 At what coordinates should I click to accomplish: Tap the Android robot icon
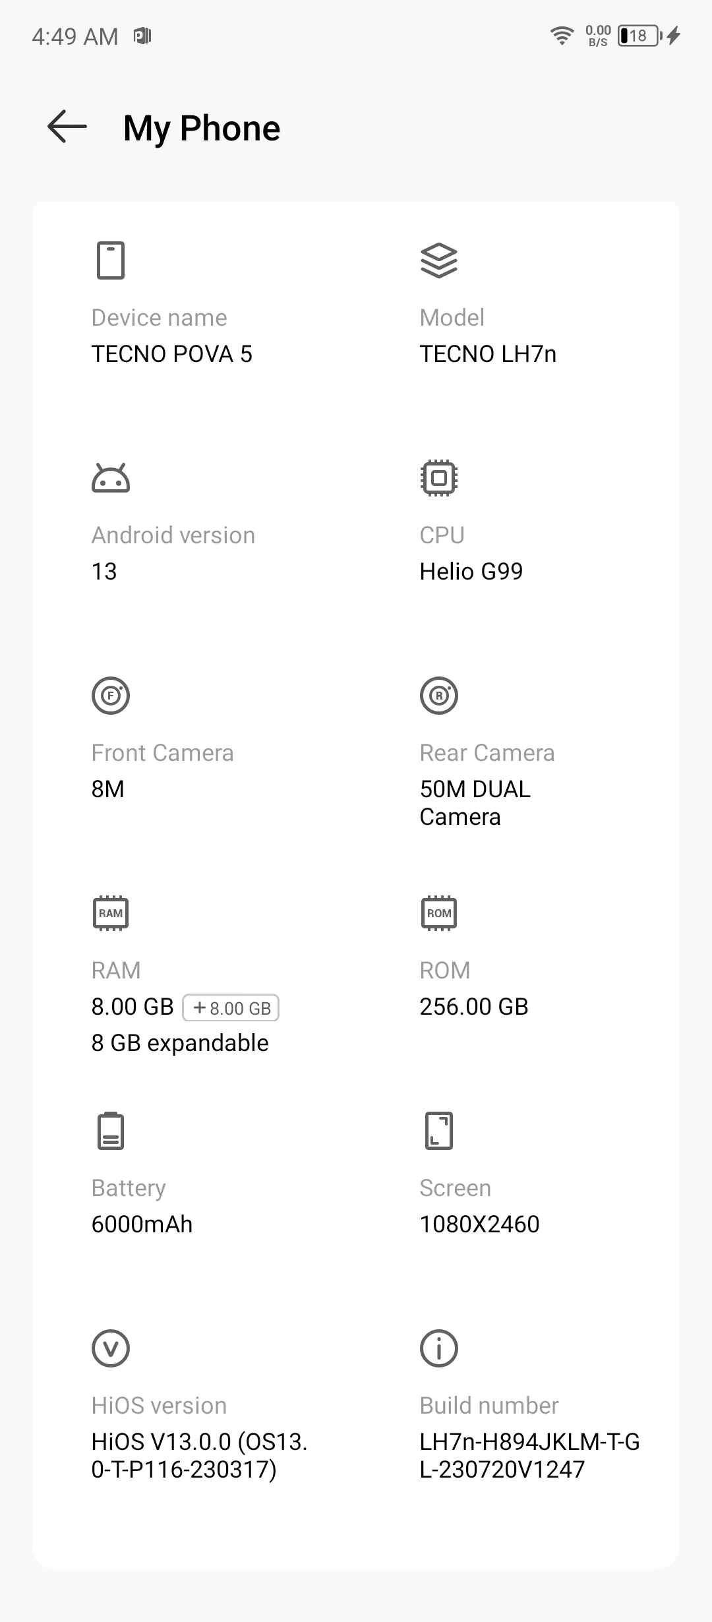[x=111, y=478]
